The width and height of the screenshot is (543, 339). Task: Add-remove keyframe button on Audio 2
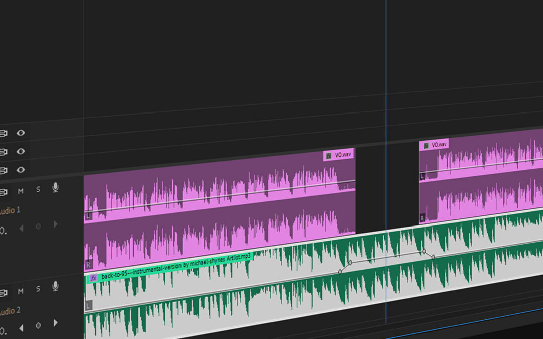pyautogui.click(x=38, y=325)
